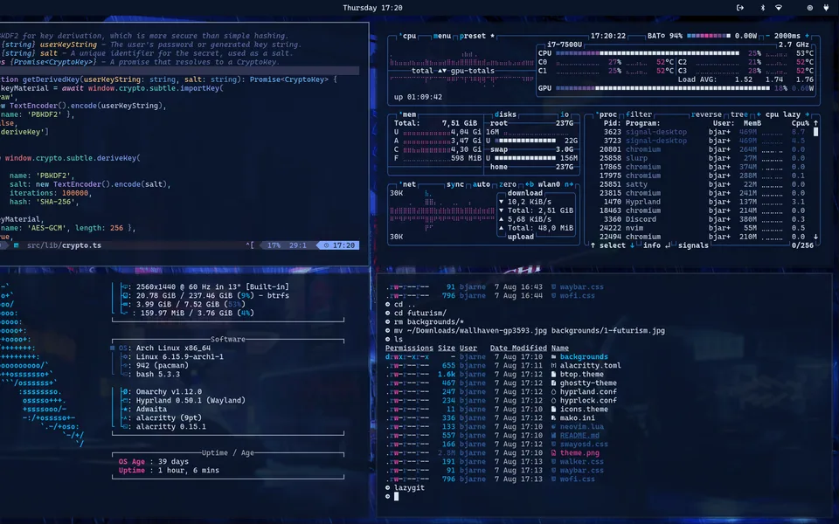Viewport: 839px width, 524px height.
Task: Click the 'net' box label in btop
Action: pos(408,184)
